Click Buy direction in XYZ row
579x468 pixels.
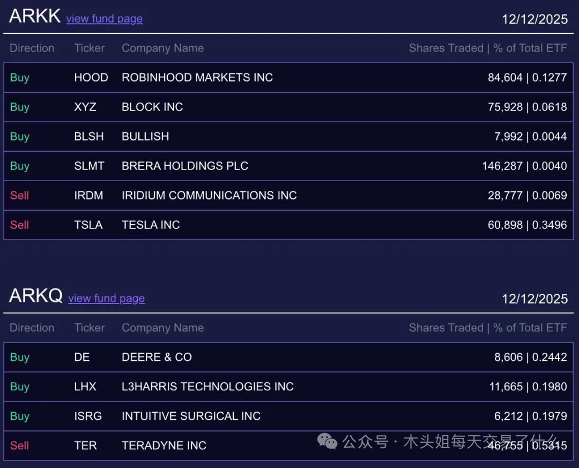click(20, 107)
